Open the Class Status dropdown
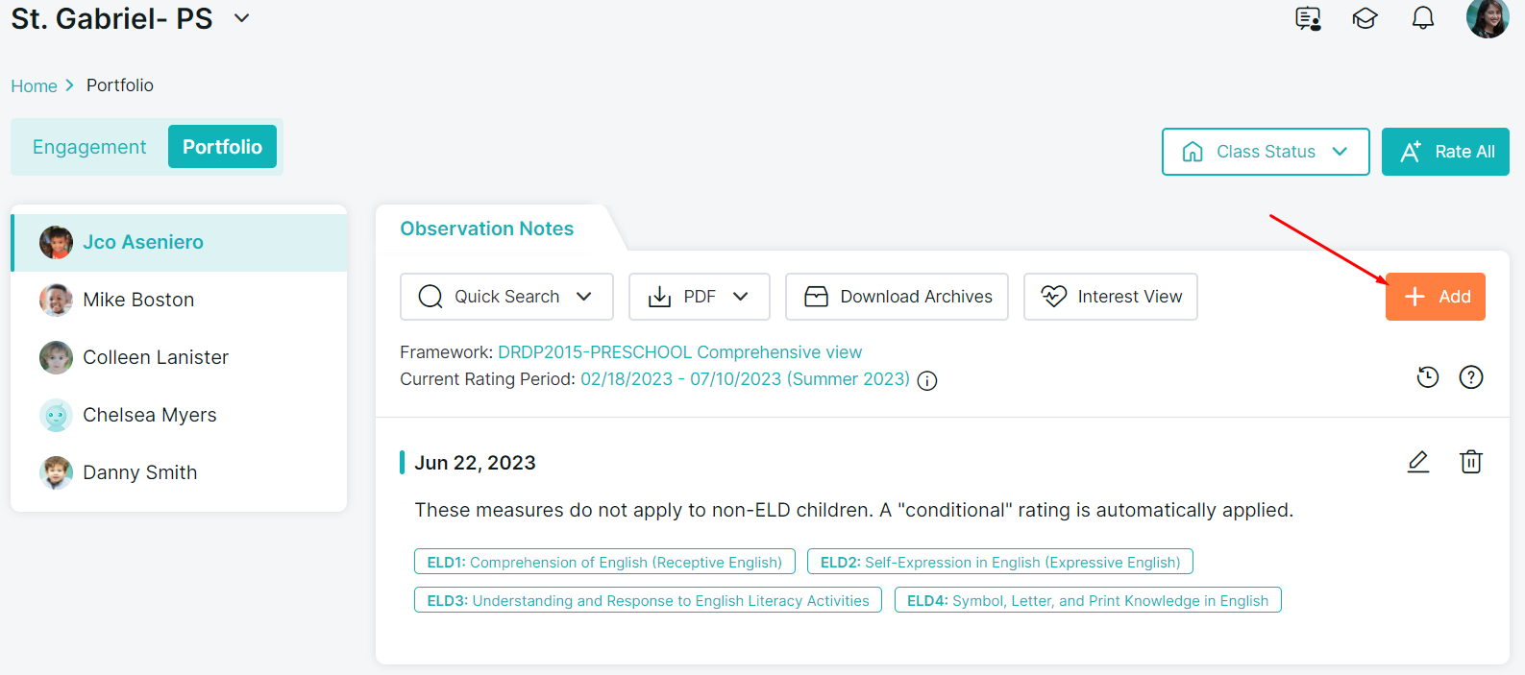 [1265, 152]
